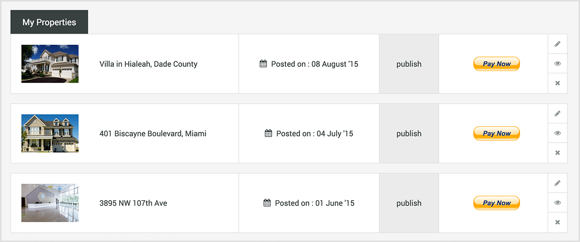
Task: Open the My Properties tab
Action: tap(49, 22)
